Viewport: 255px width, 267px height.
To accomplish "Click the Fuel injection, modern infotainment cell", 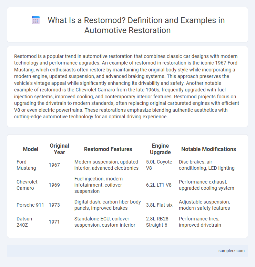I will tap(108, 185).
